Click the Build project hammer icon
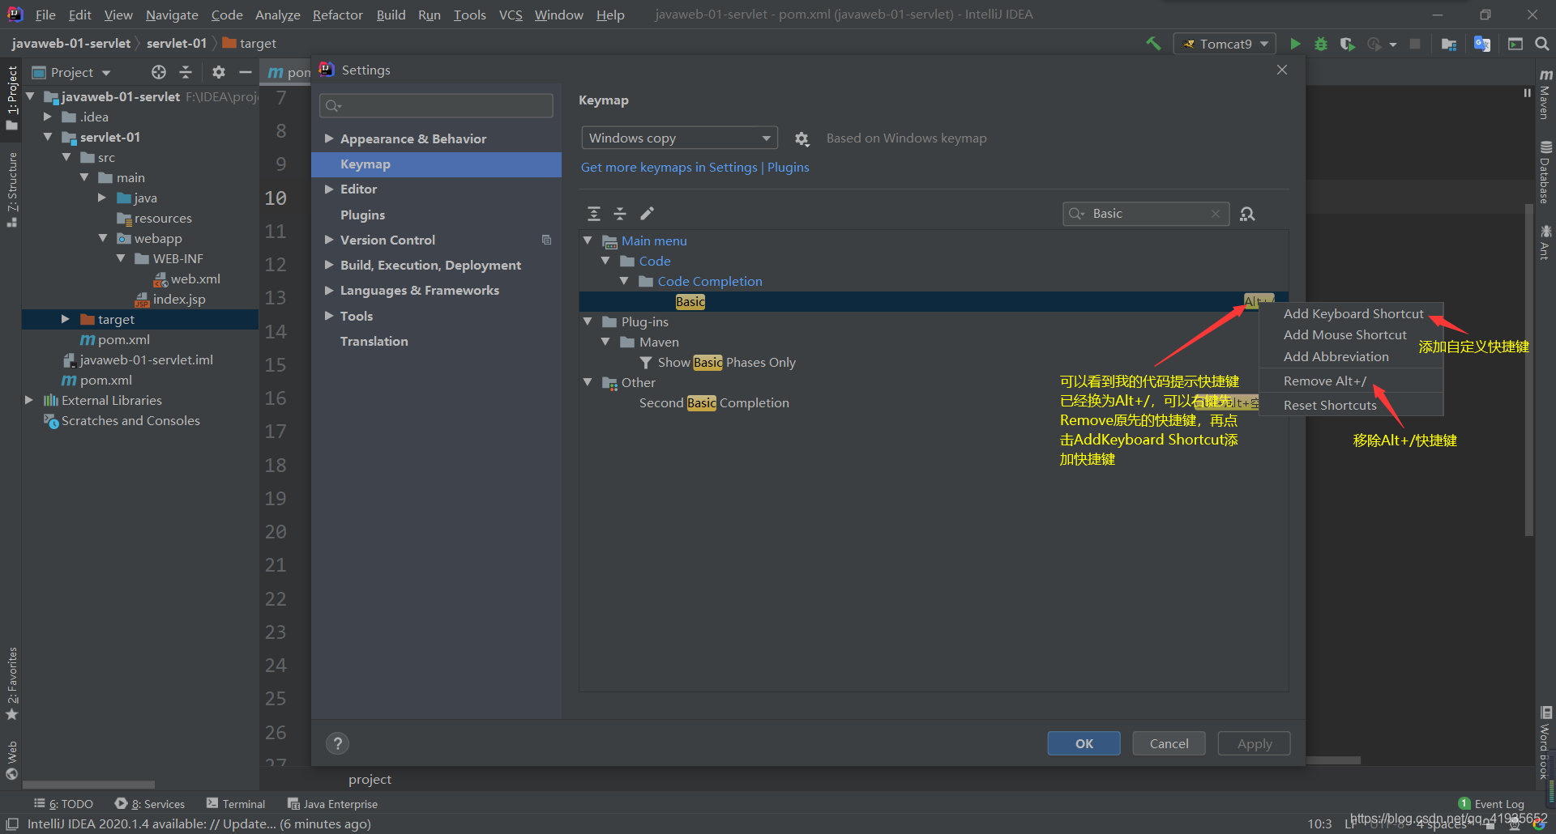 tap(1153, 44)
